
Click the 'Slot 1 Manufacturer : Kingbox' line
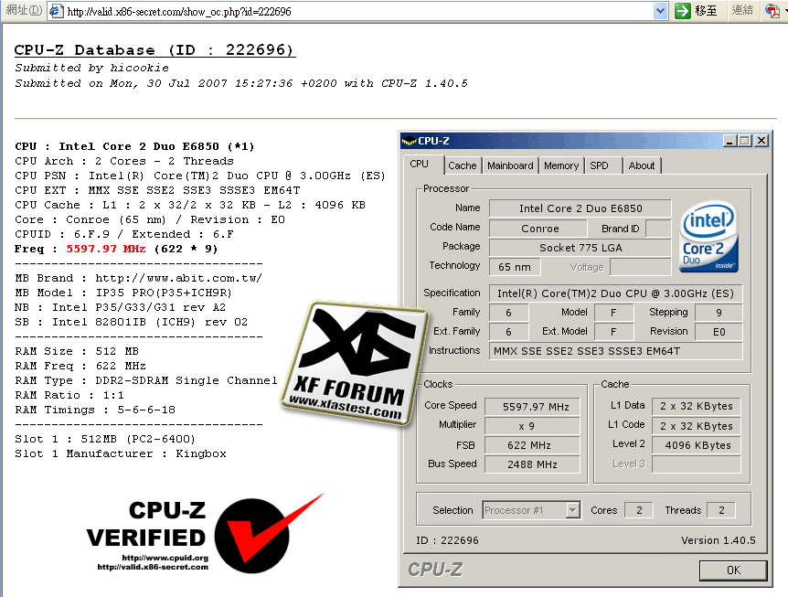[121, 453]
